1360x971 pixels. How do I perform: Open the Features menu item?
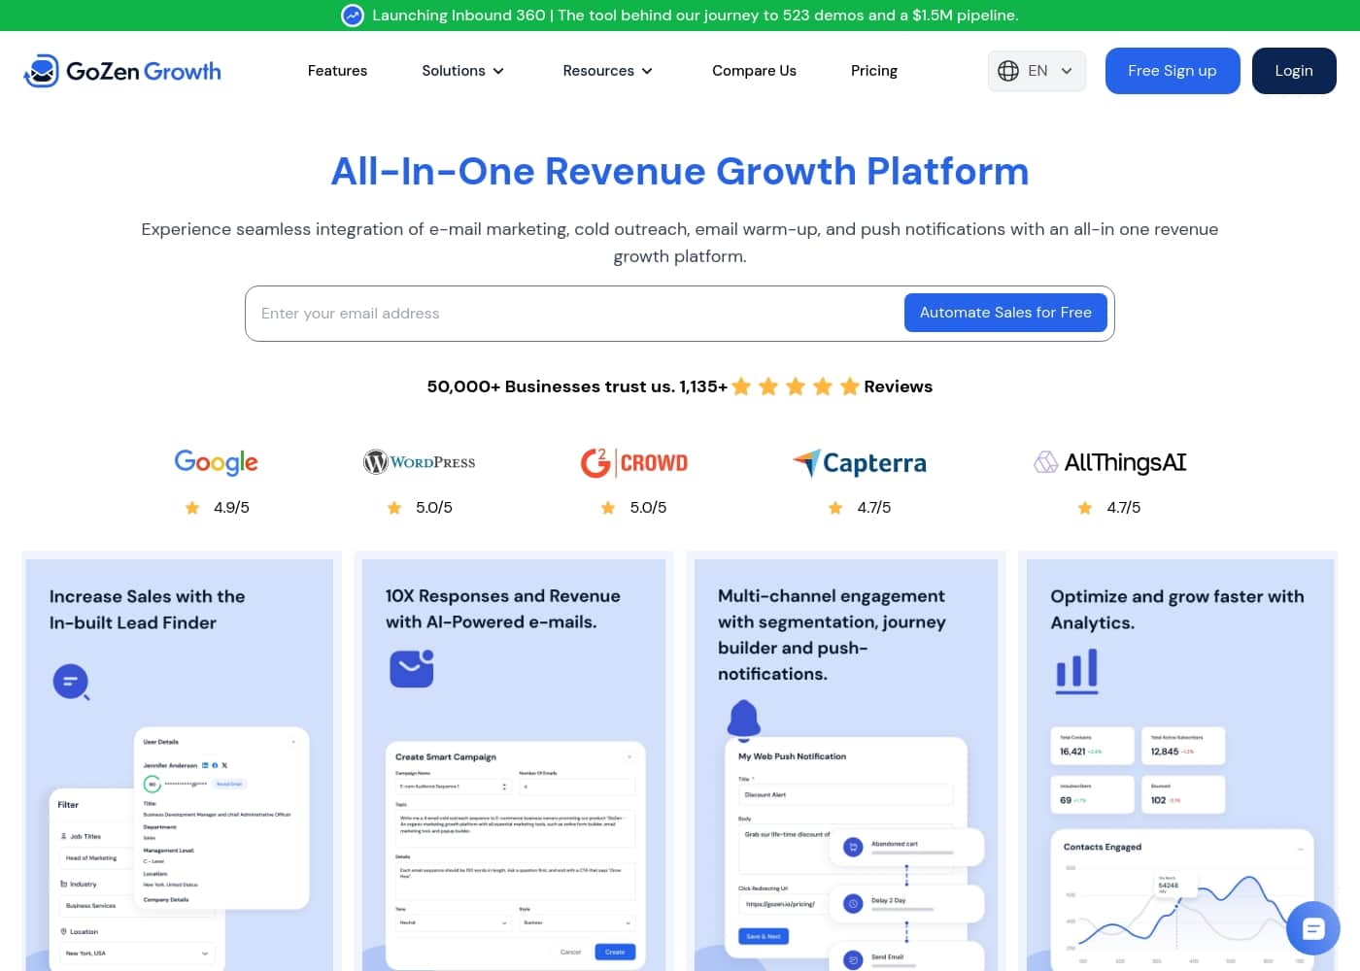tap(337, 71)
